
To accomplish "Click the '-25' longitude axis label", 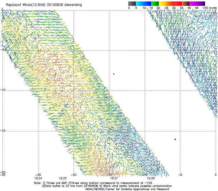I will 38,175.
